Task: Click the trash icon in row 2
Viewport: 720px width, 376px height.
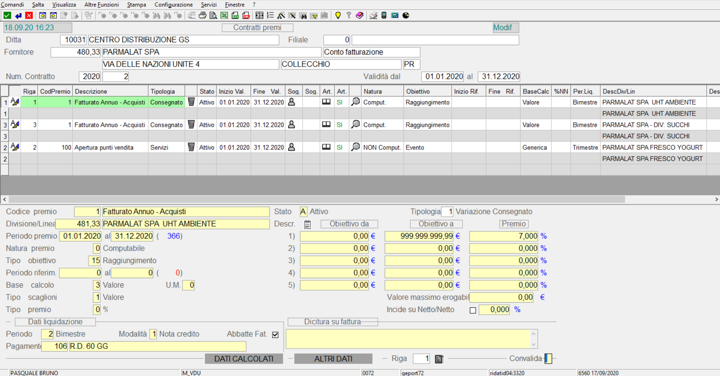Action: coord(191,147)
